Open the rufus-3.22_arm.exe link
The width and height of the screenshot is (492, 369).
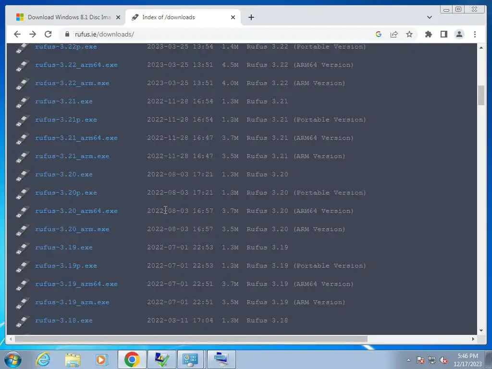click(x=72, y=83)
